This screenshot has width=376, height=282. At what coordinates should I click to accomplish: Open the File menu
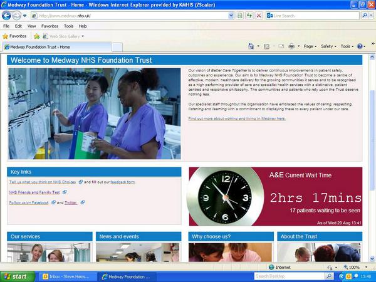(6, 26)
